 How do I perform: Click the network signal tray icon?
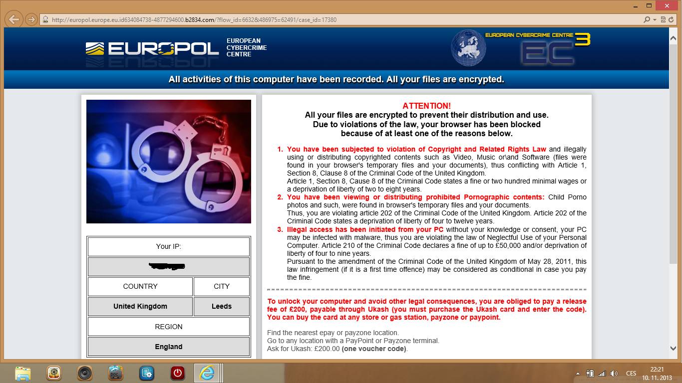(602, 374)
